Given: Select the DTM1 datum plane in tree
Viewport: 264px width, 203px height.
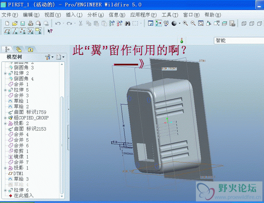Looking at the screenshot, I should 16,173.
